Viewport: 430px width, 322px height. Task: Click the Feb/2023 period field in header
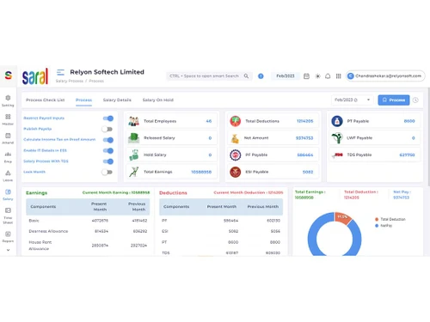286,76
